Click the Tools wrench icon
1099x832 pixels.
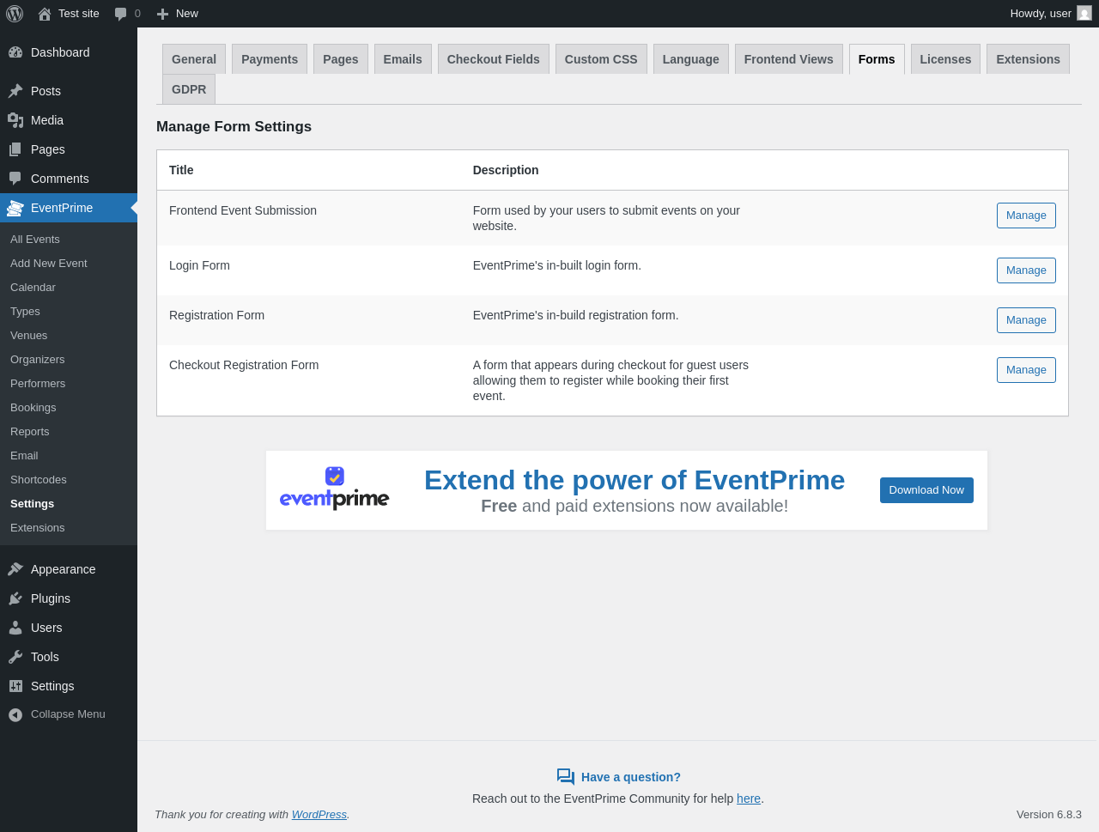pos(15,657)
